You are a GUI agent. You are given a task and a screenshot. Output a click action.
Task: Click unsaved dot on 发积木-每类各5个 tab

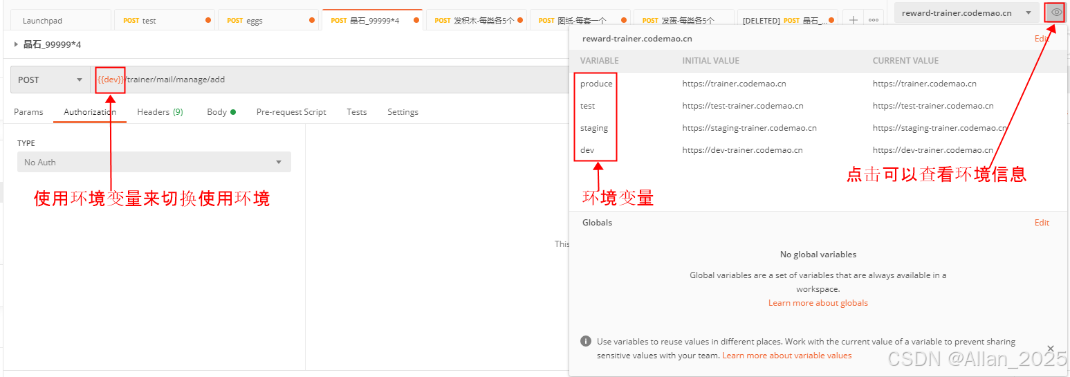coord(520,20)
